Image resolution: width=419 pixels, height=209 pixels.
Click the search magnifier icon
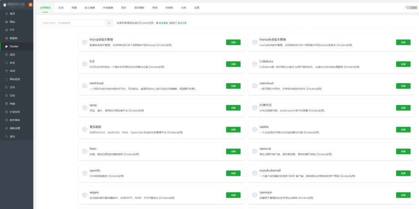pos(109,23)
